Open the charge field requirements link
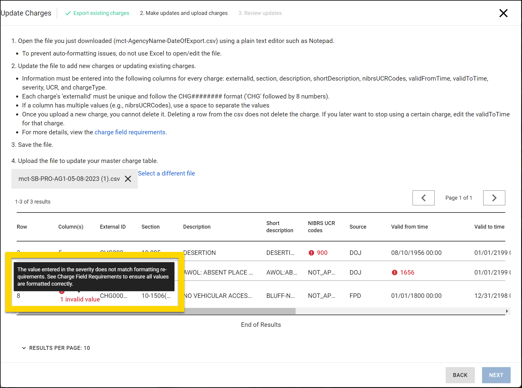The height and width of the screenshot is (388, 522). (130, 132)
